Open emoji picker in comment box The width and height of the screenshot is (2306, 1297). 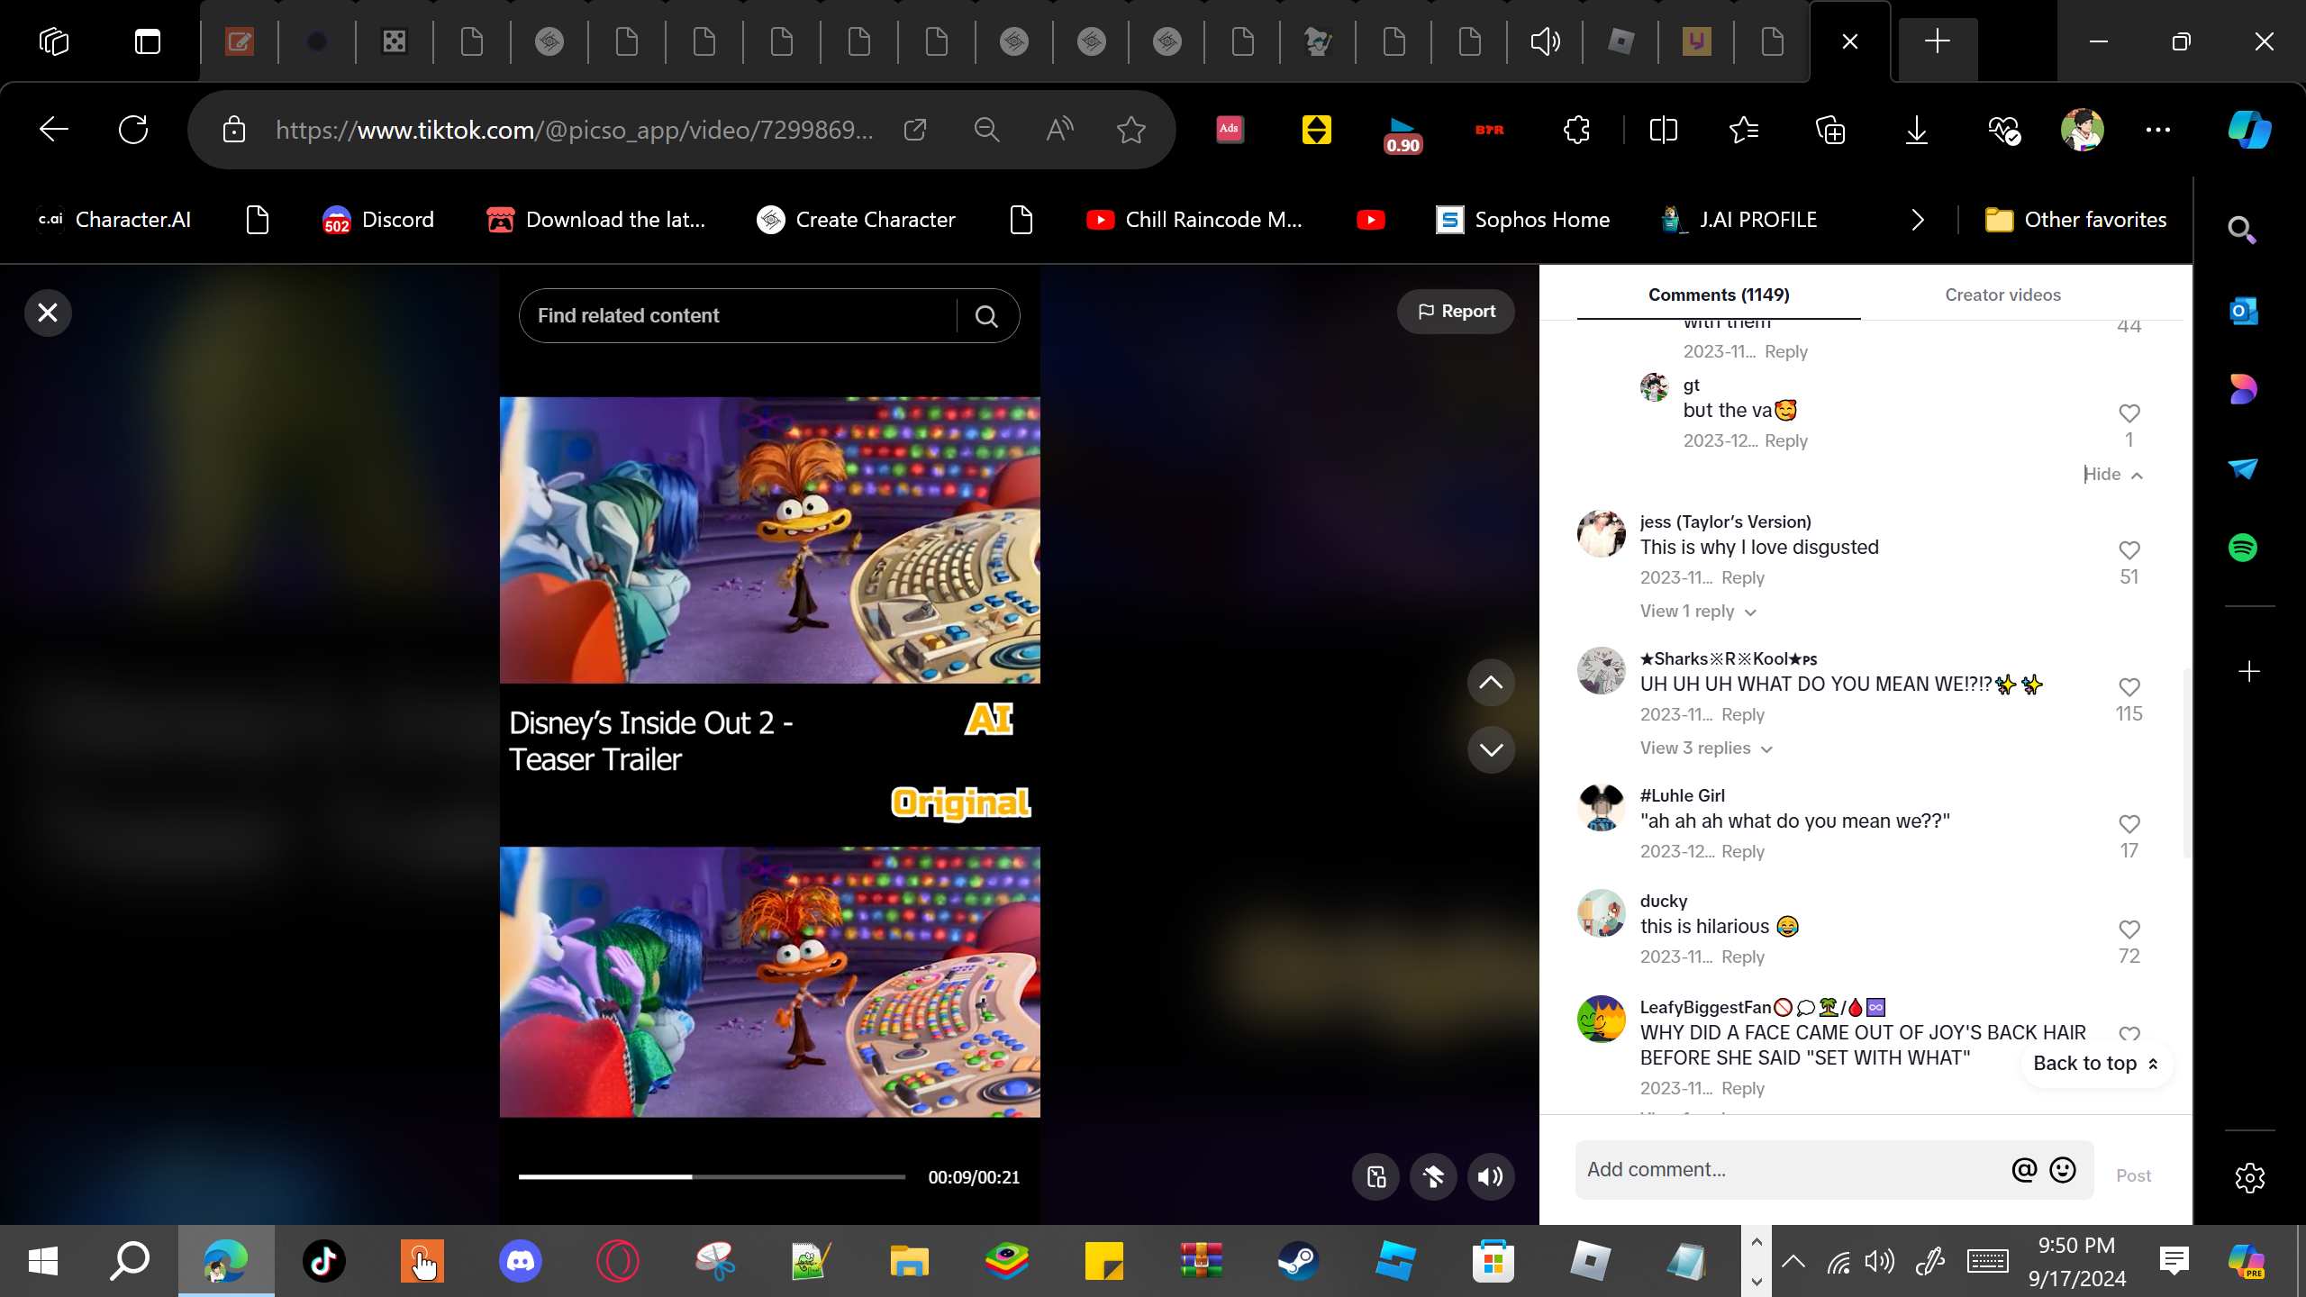2063,1170
